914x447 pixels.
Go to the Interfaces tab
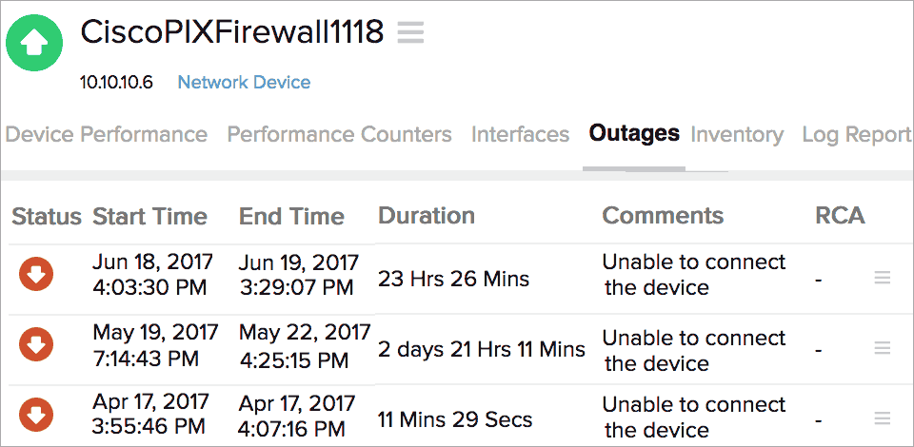click(520, 134)
